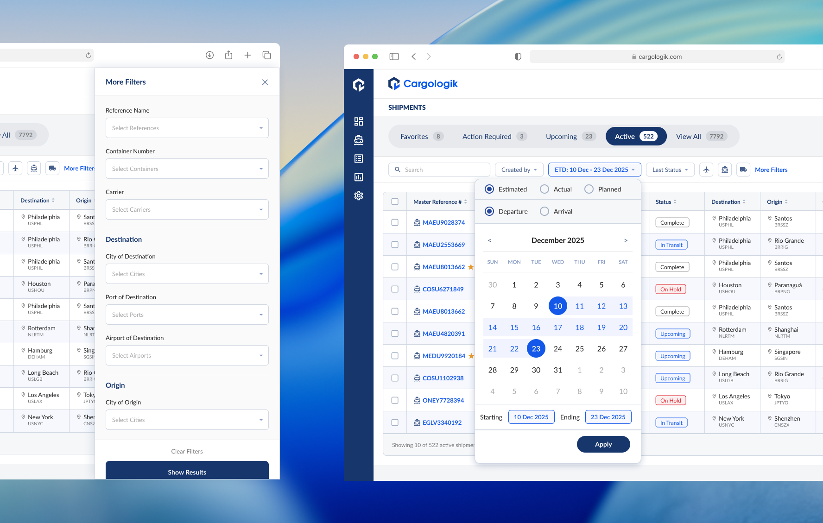The height and width of the screenshot is (523, 823).
Task: Click privacy shield icon in right browser
Action: [x=518, y=57]
